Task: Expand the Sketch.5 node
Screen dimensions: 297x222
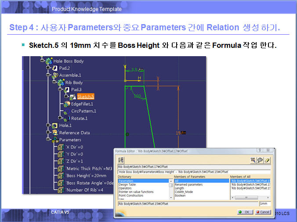Action: [66, 97]
